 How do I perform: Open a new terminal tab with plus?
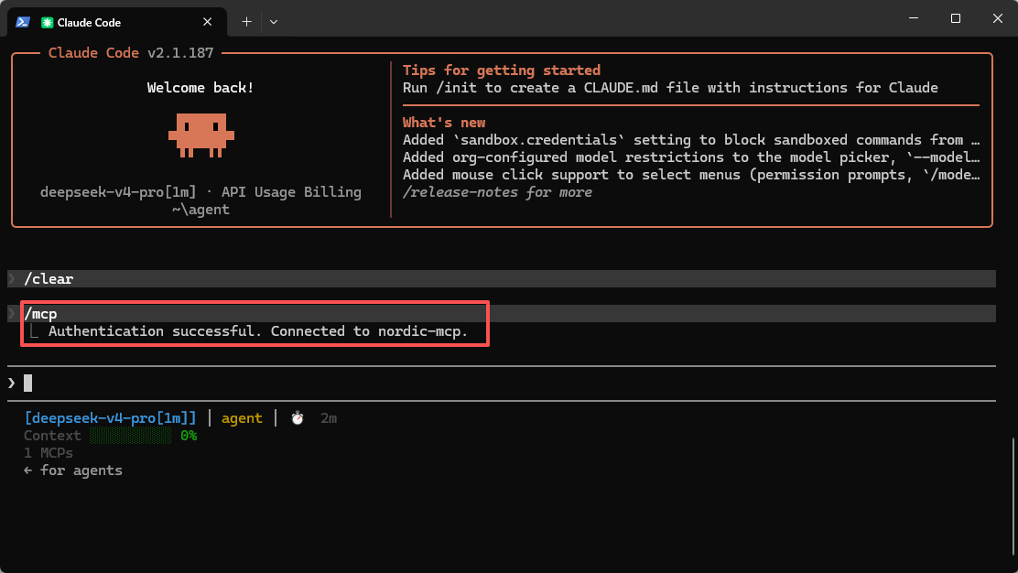[246, 22]
